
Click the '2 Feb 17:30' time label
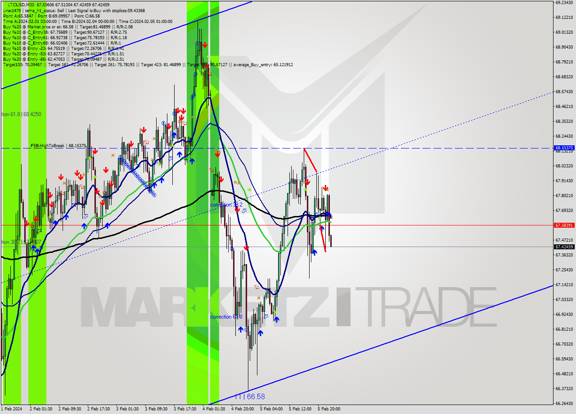99,409
